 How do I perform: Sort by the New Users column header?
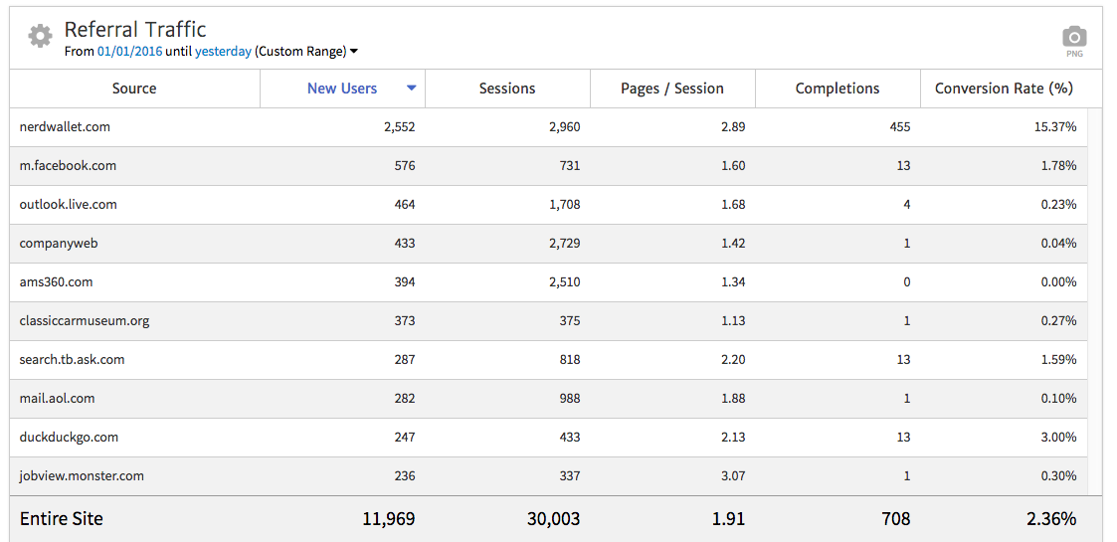coord(342,89)
